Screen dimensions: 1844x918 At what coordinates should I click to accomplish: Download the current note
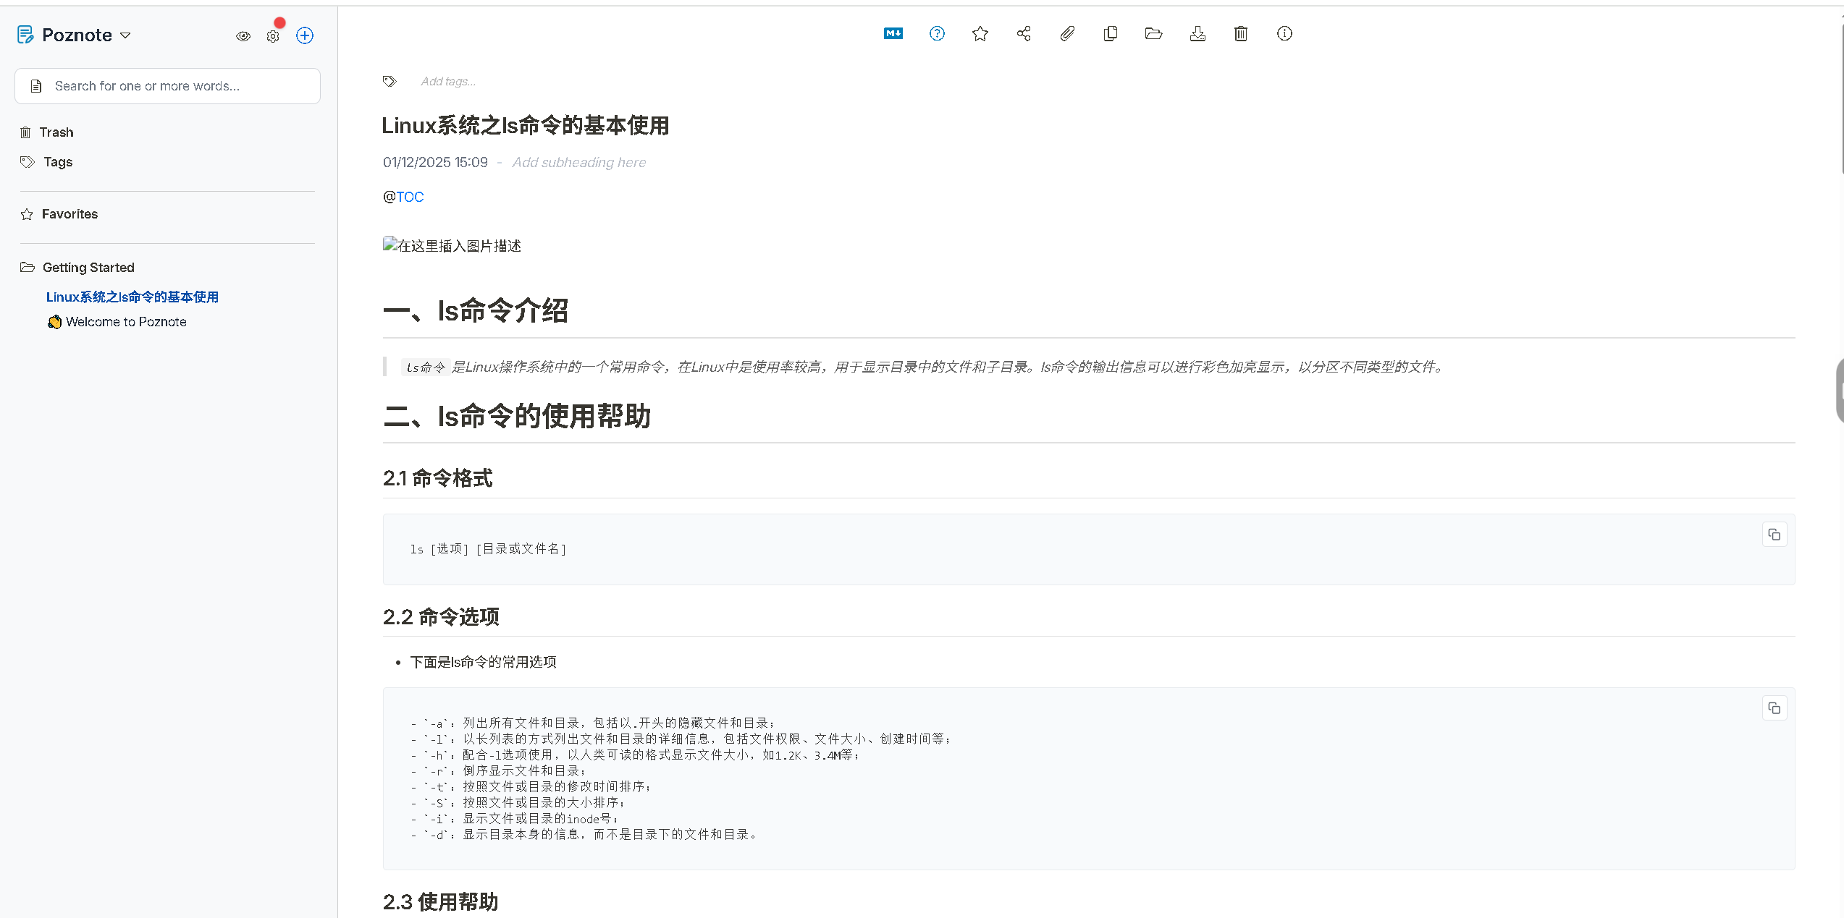coord(1197,33)
